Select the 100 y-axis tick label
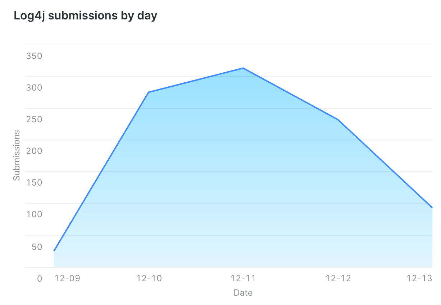The height and width of the screenshot is (305, 441). click(34, 214)
